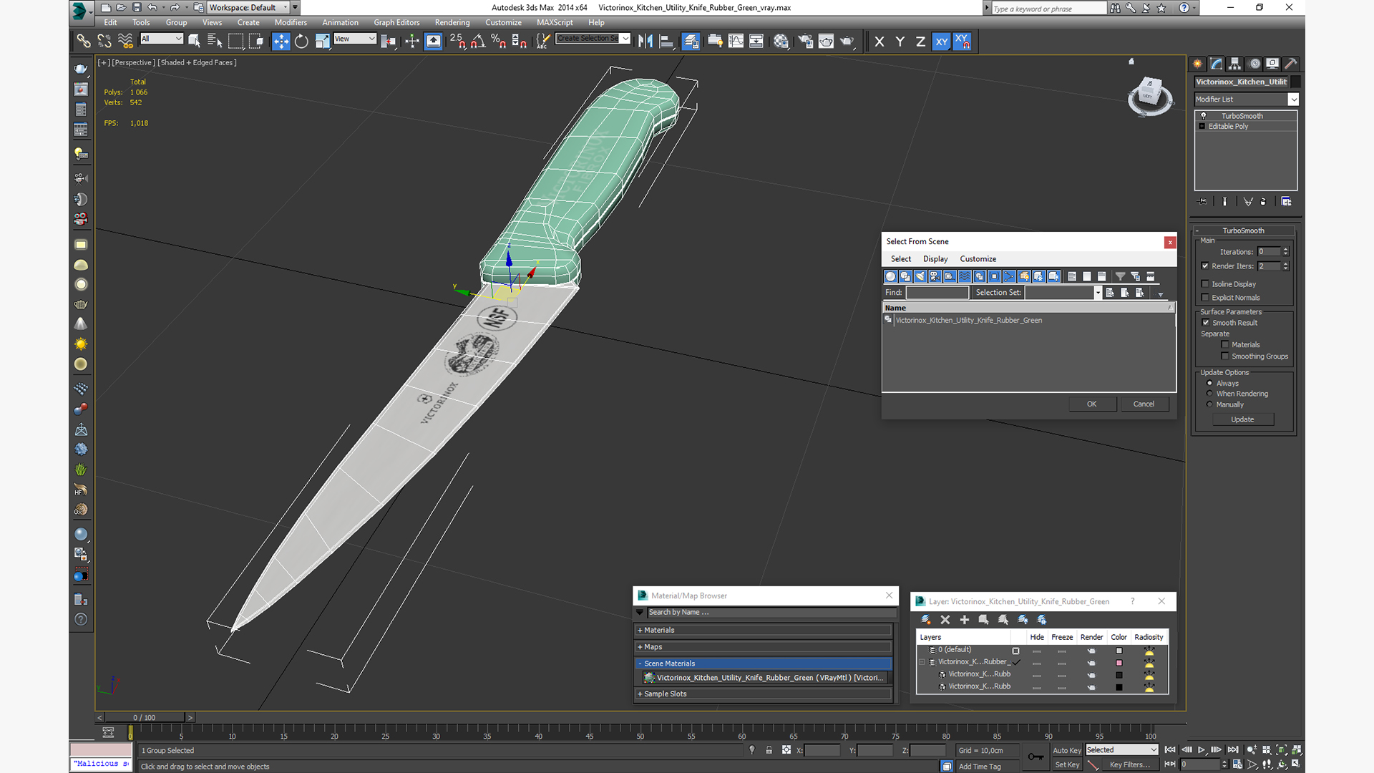
Task: Open the Graph Editors menu
Action: (396, 23)
